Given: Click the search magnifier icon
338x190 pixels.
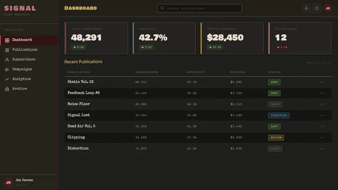Looking at the screenshot, I should [x=162, y=8].
